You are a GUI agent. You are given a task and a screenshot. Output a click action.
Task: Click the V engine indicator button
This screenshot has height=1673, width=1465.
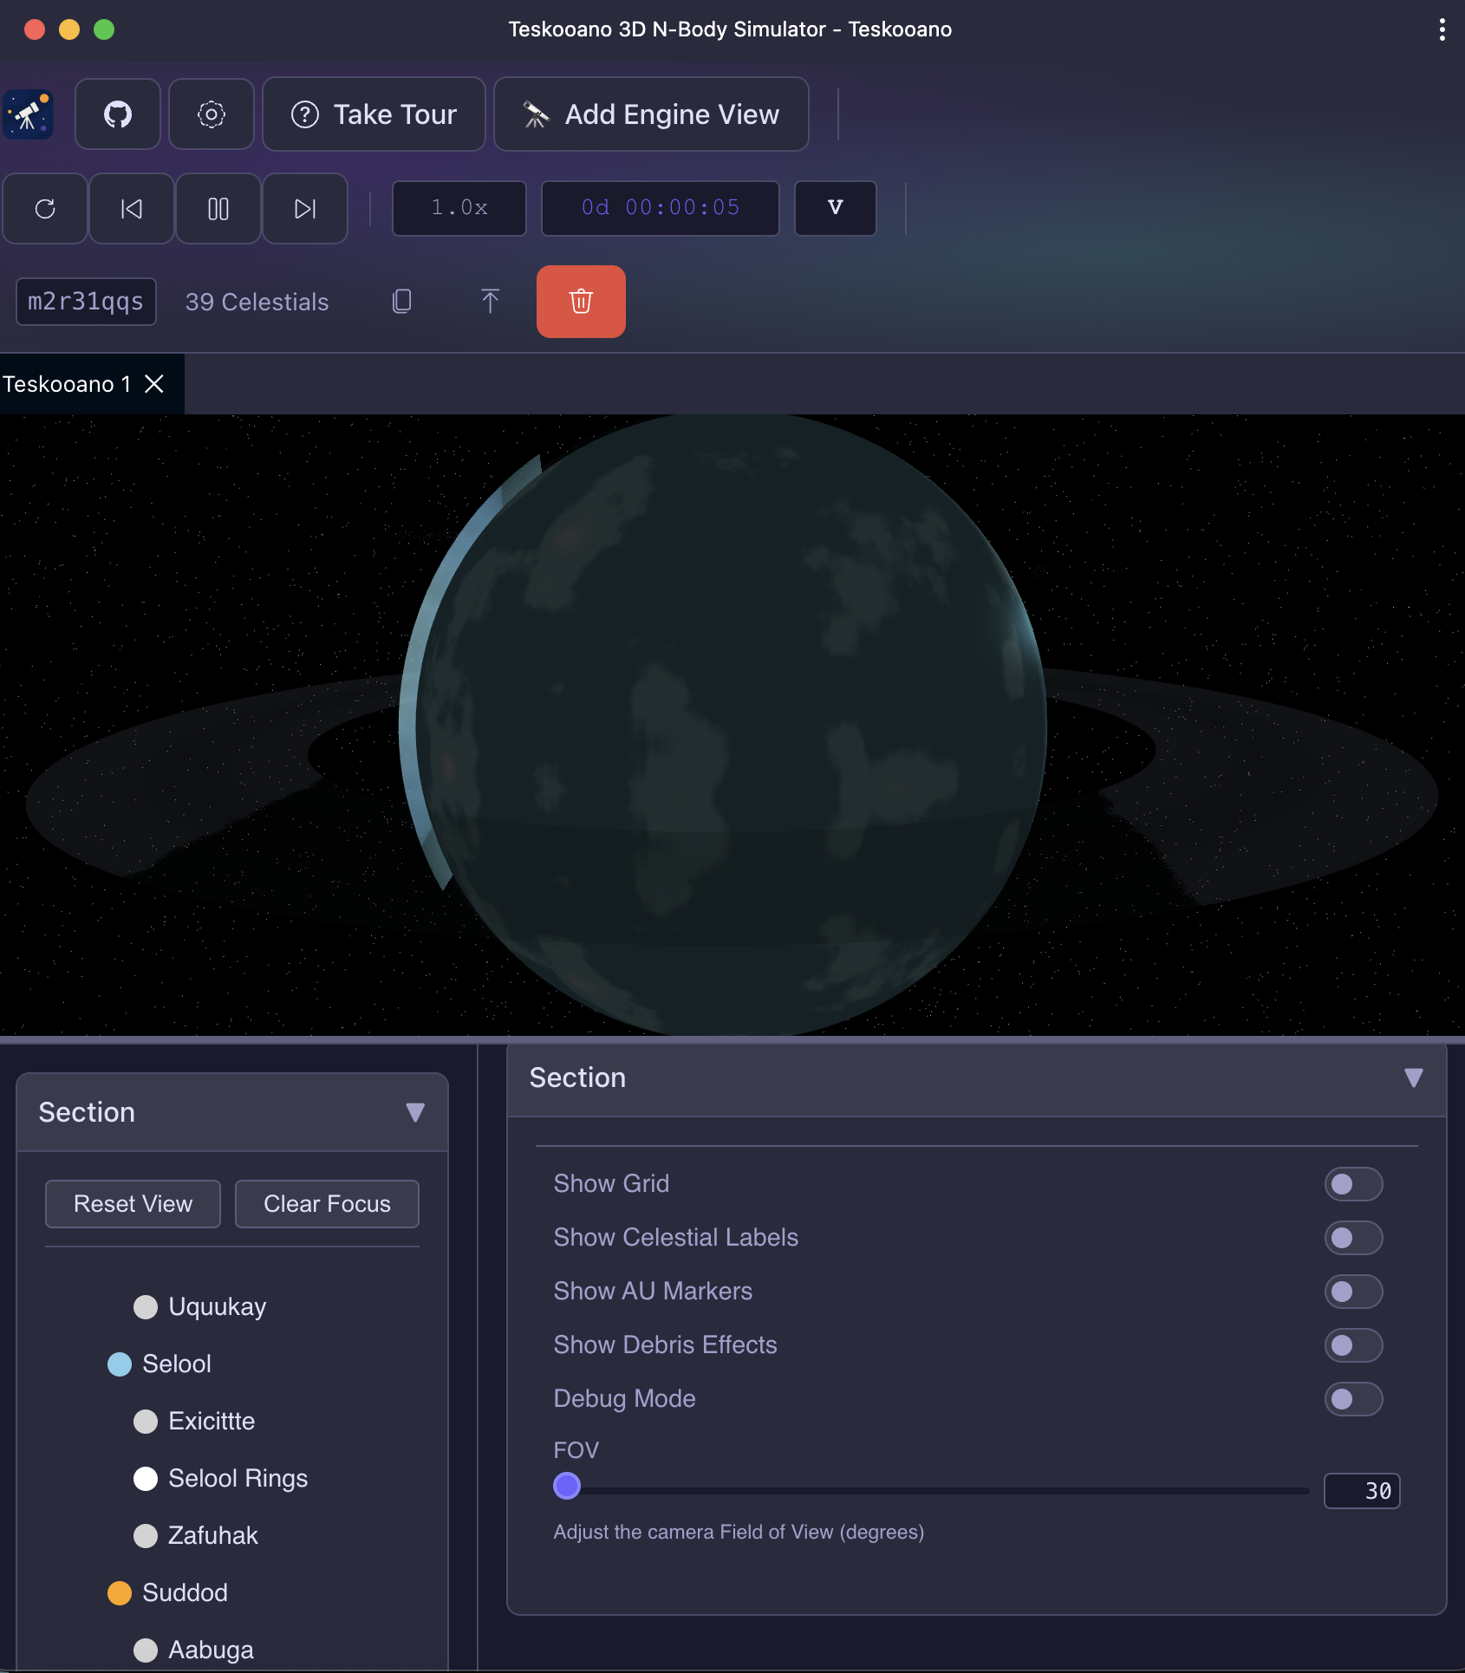836,208
